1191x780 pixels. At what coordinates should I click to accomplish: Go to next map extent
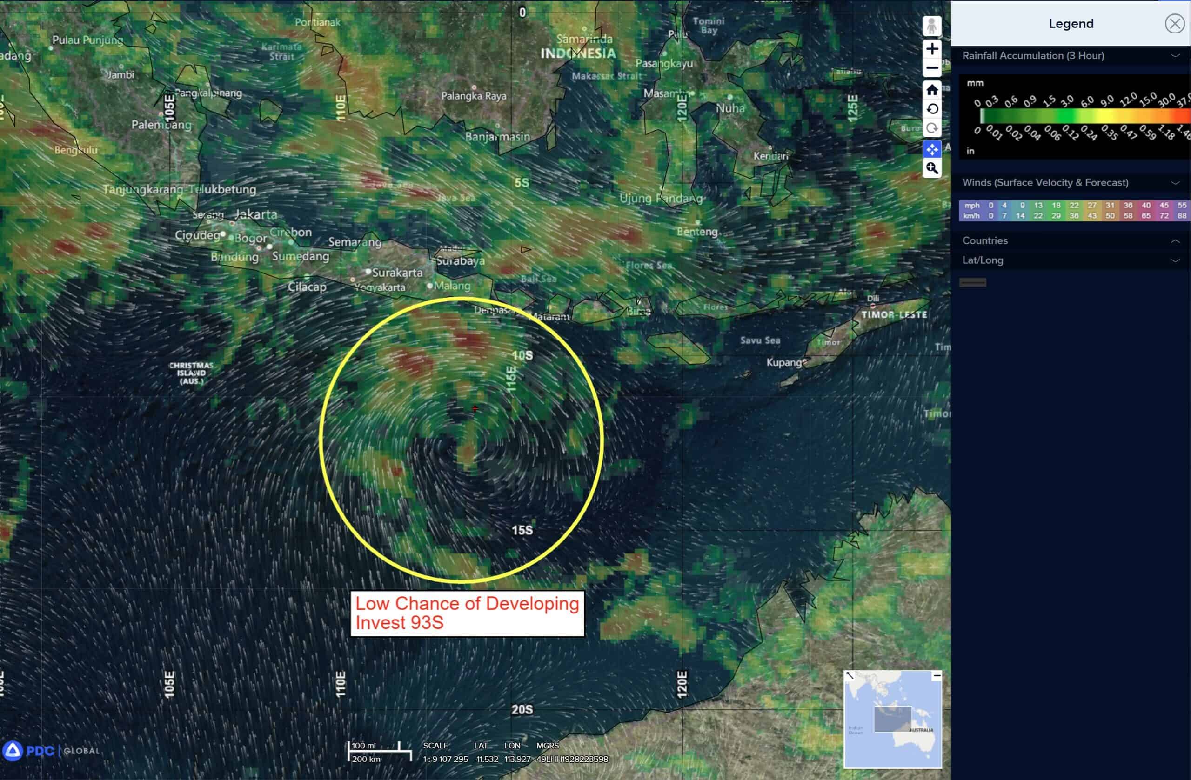931,128
